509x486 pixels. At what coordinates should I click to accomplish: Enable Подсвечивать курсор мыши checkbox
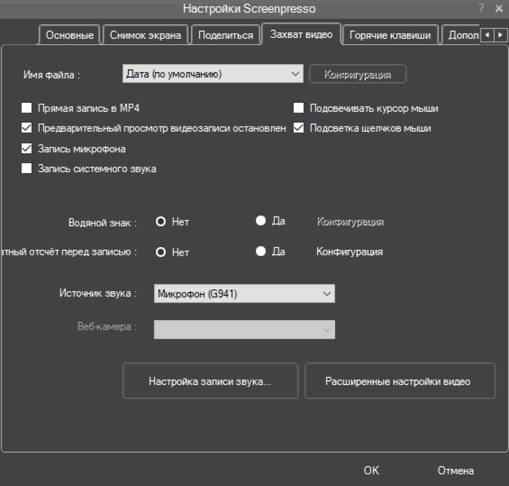click(x=299, y=108)
